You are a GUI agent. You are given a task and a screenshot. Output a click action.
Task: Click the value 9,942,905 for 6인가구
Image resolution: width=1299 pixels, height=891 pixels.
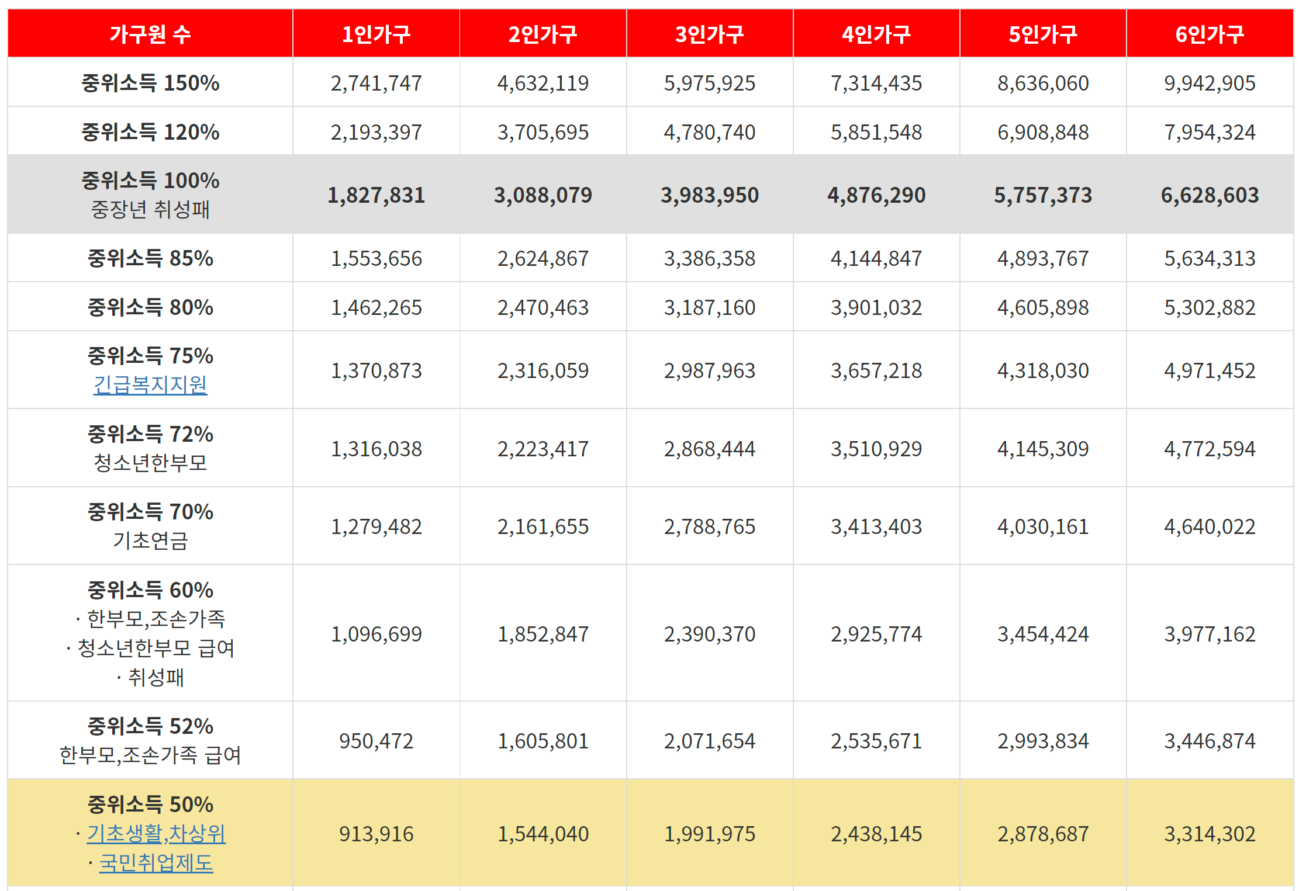coord(1209,83)
